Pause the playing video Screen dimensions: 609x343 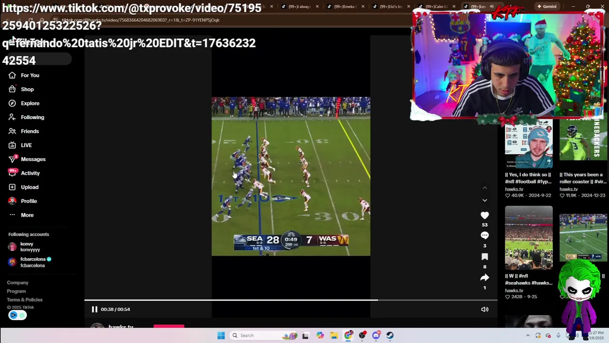tap(94, 309)
